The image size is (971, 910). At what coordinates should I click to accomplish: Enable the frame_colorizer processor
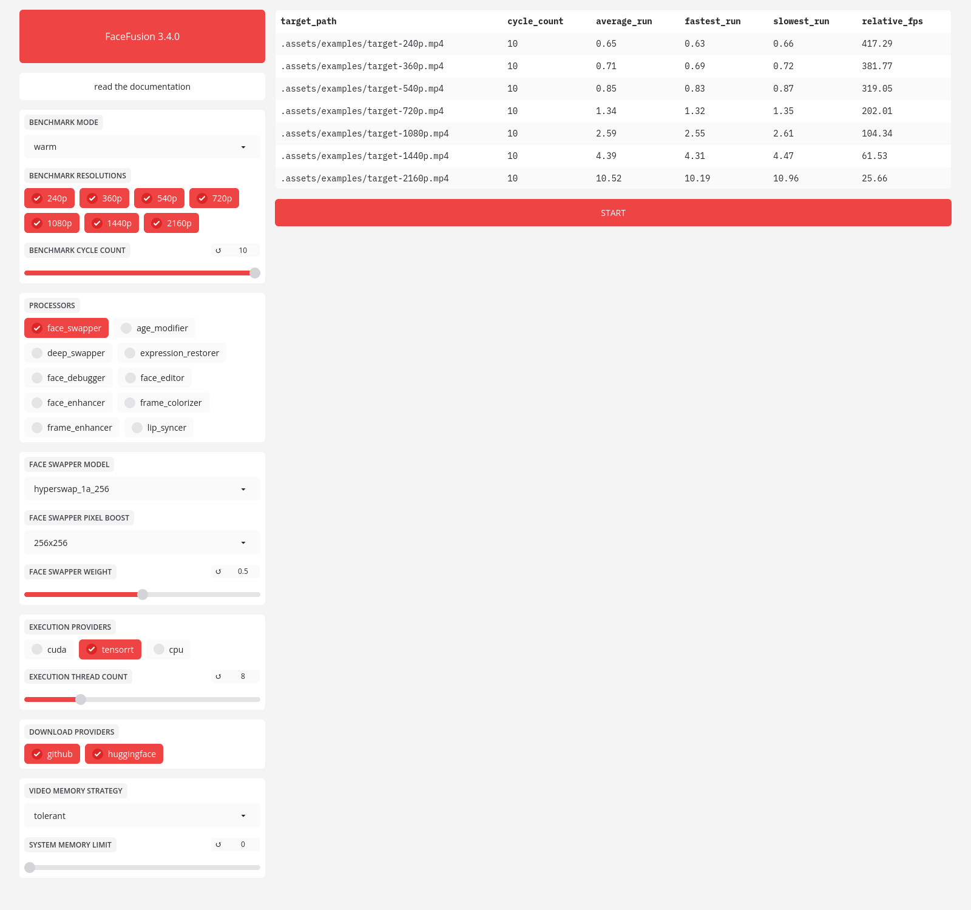[163, 403]
